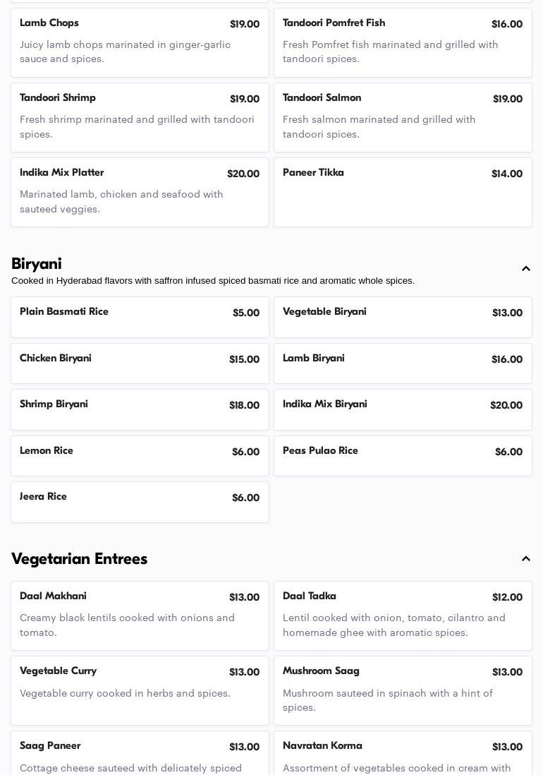Select the Daal Makhani entree
The width and height of the screenshot is (543, 775).
click(140, 615)
